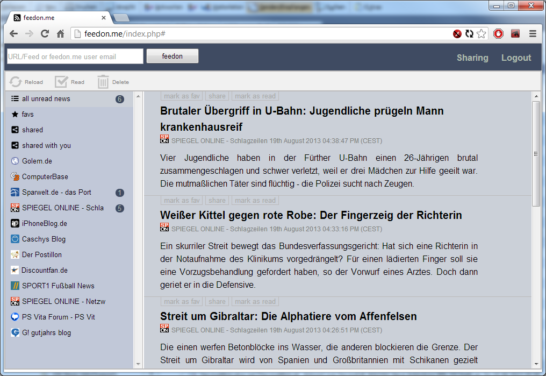Share the Streit um Gibraltar article
Viewport: 546px width, 376px height.
(x=217, y=301)
